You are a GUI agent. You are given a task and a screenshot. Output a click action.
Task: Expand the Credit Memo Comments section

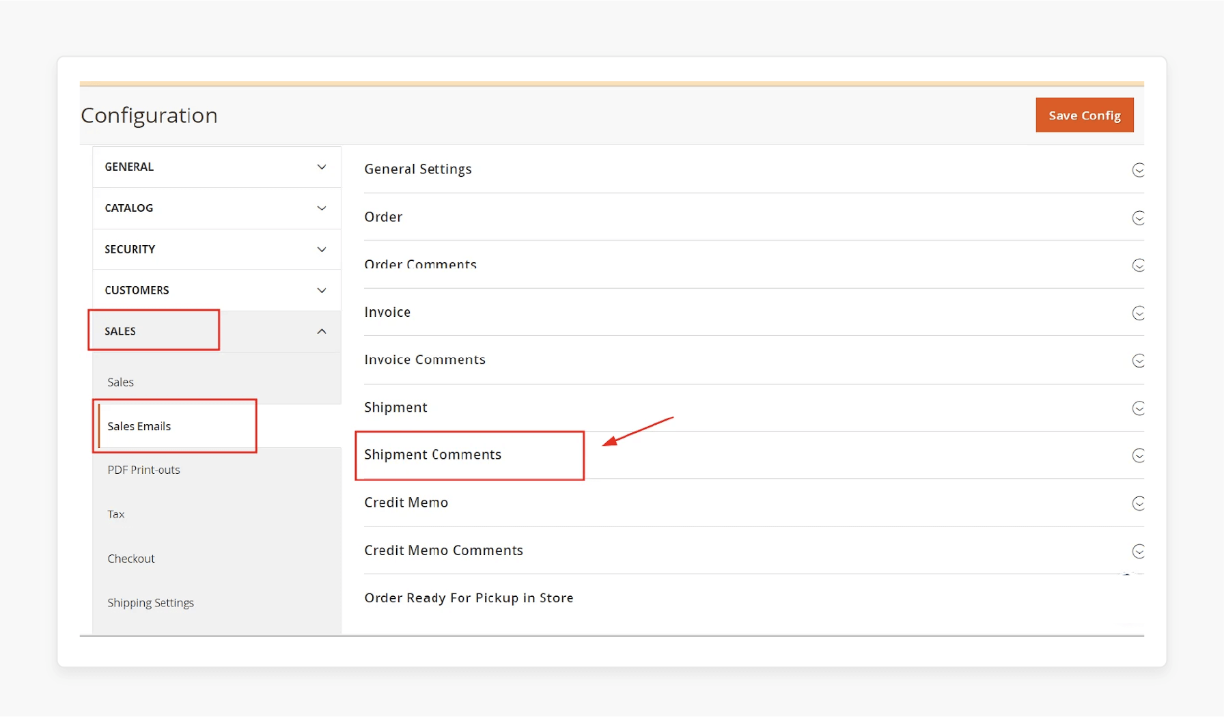(754, 550)
